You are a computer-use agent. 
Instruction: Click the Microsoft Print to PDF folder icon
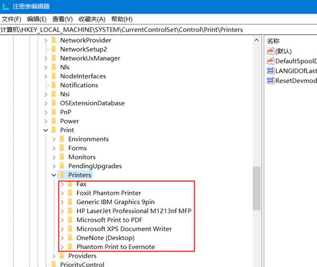[70, 220]
